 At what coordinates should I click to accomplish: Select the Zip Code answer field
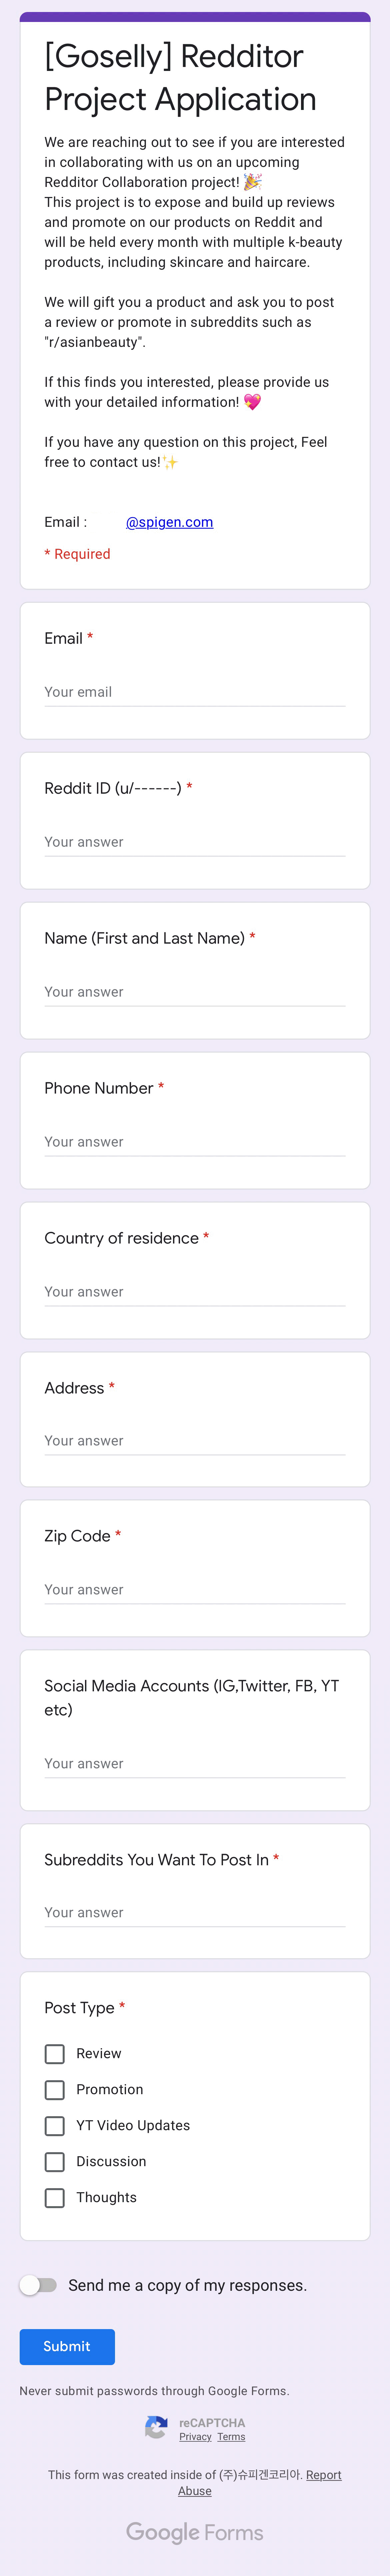[195, 1590]
